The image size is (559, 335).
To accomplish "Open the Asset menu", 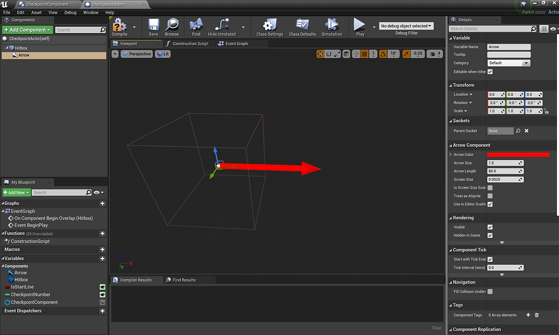I will [36, 13].
